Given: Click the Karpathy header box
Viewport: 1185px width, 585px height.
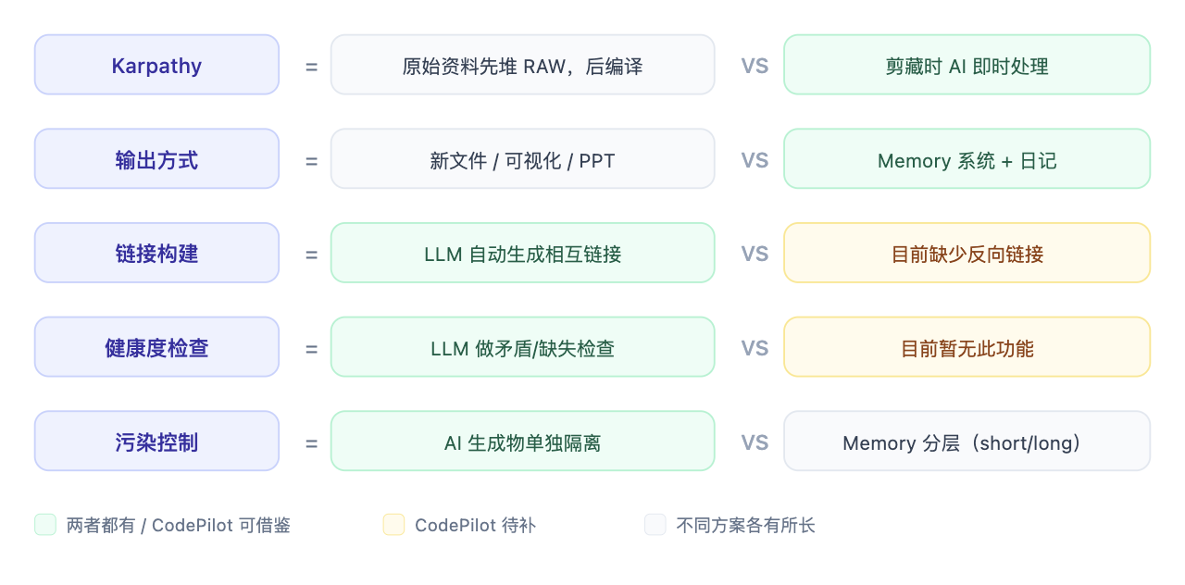Looking at the screenshot, I should point(156,65).
